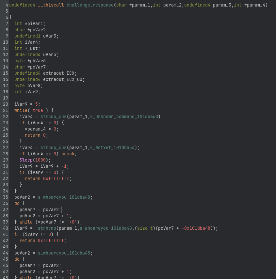Click line number 44 in the gutter
The height and width of the screenshot is (279, 276).
click(5, 253)
